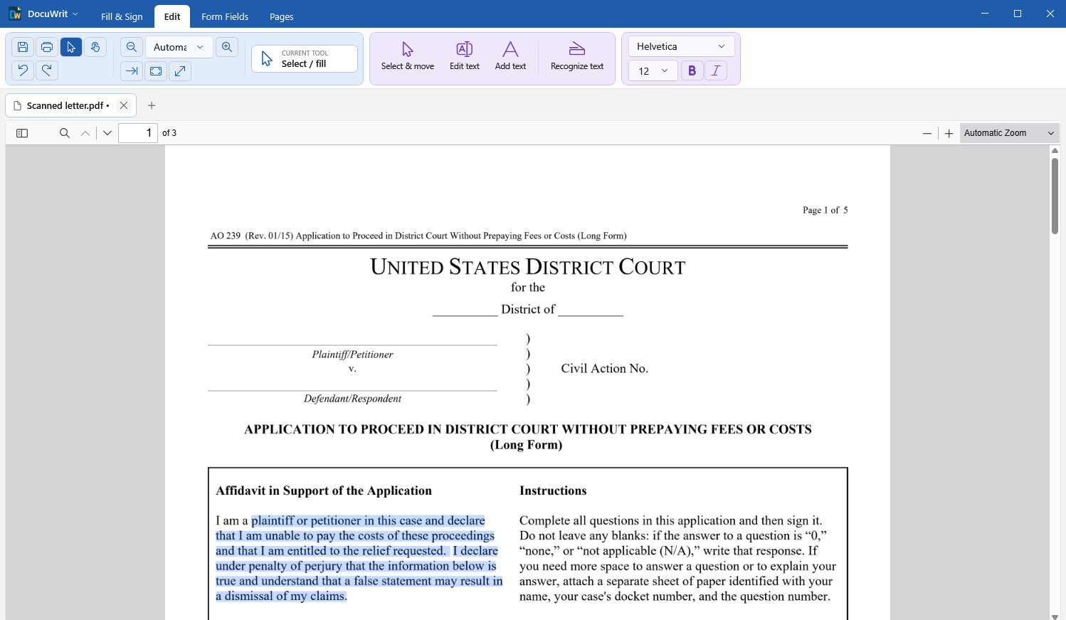Switch to the hand pan tool

95,47
